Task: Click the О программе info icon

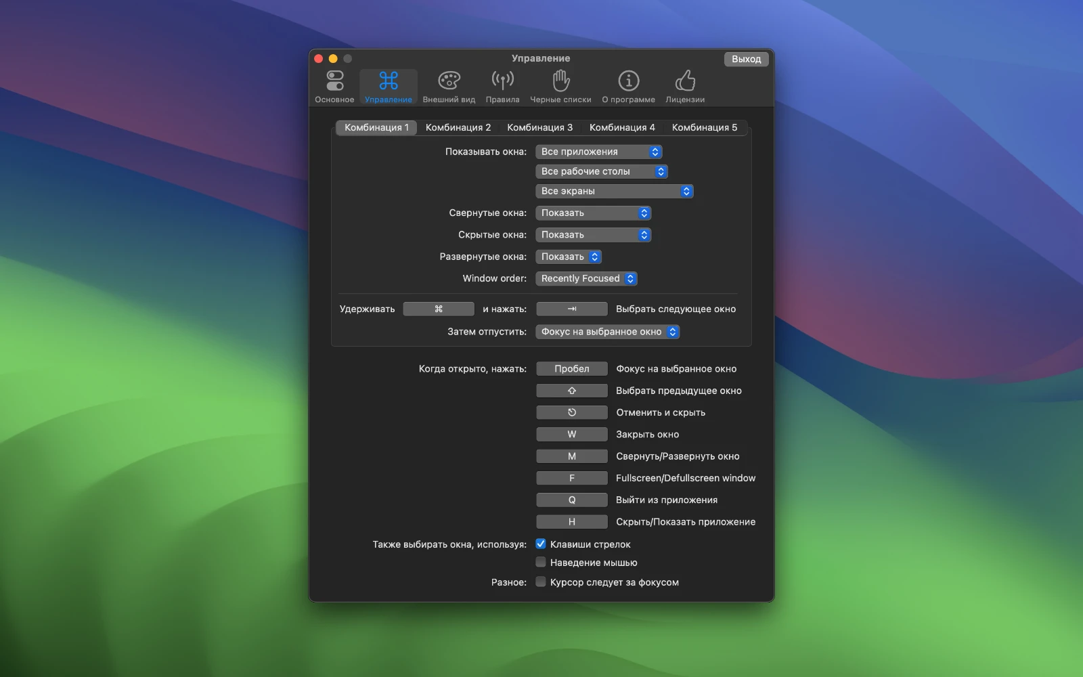Action: (627, 85)
